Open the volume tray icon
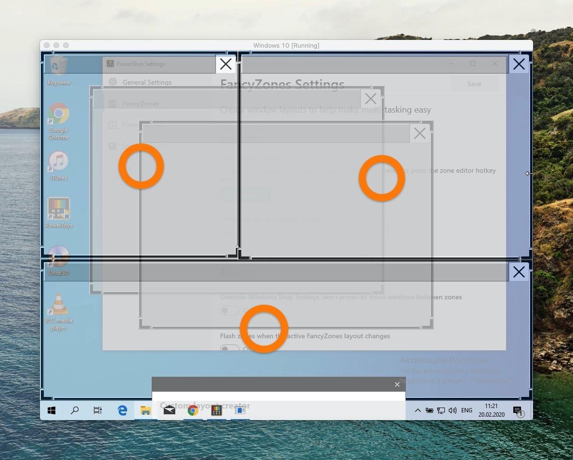 [453, 410]
